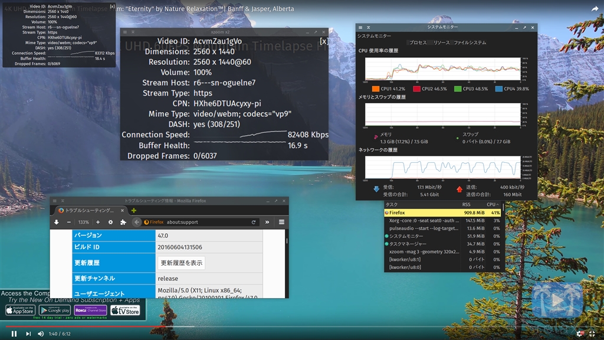Mute the video with the speaker icon
The image size is (604, 340).
pyautogui.click(x=41, y=334)
